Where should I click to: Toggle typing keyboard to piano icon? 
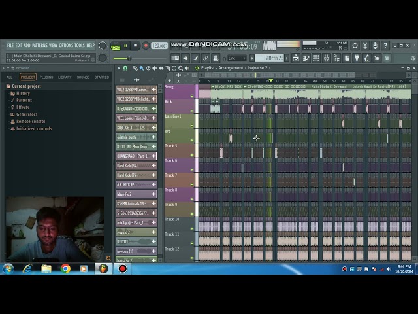click(x=175, y=58)
